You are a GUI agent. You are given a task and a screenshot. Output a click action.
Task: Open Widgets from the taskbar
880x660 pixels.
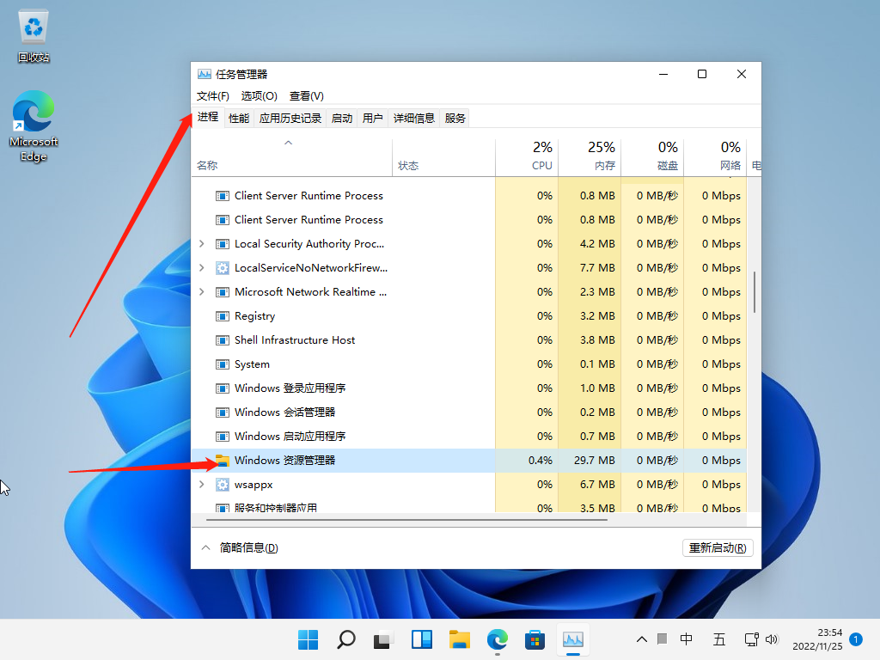tap(421, 639)
